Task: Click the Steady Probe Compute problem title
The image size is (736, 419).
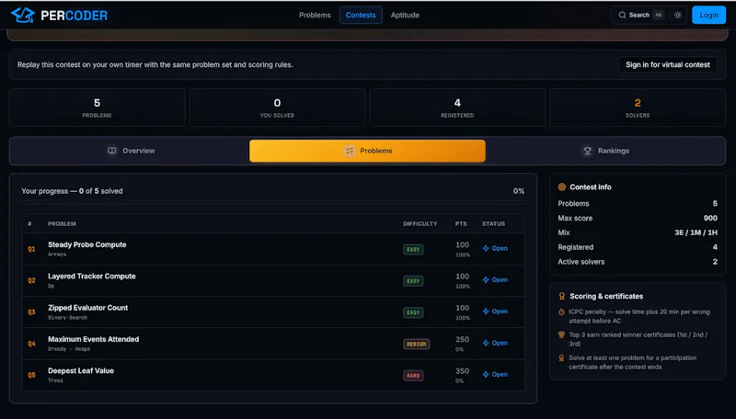Action: click(x=86, y=244)
